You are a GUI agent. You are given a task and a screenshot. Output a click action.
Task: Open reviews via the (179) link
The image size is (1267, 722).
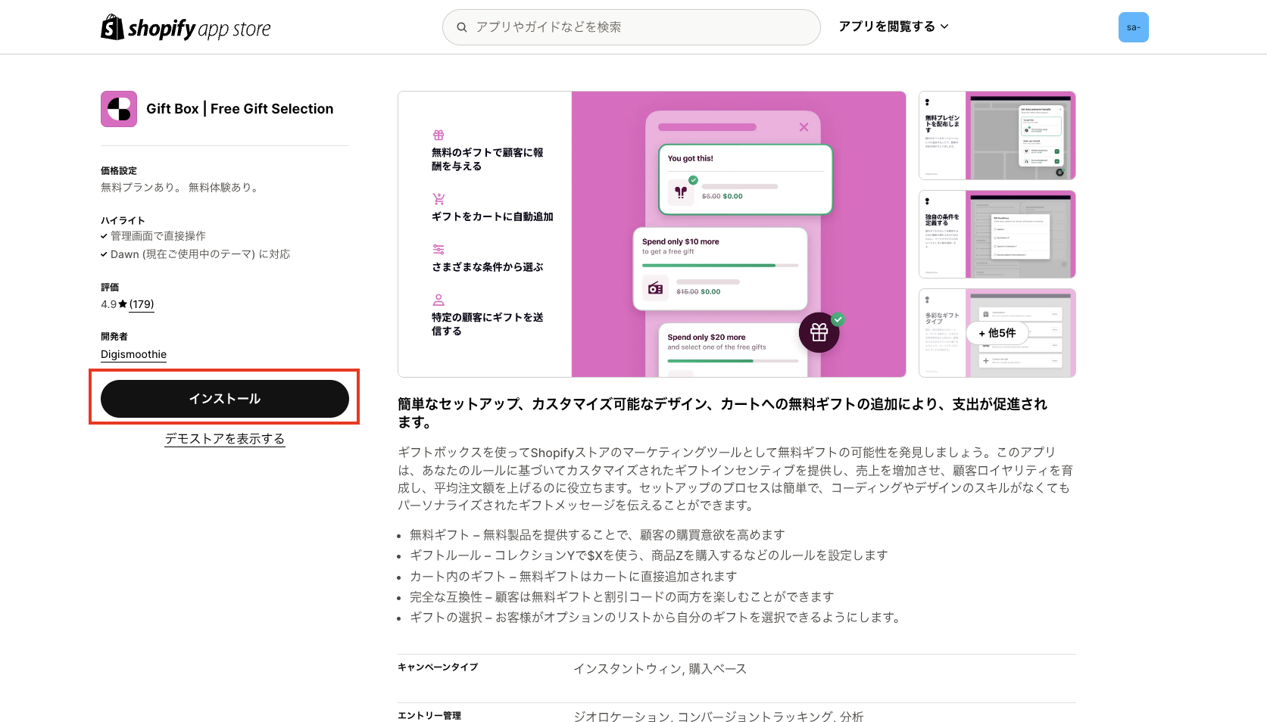click(x=141, y=303)
